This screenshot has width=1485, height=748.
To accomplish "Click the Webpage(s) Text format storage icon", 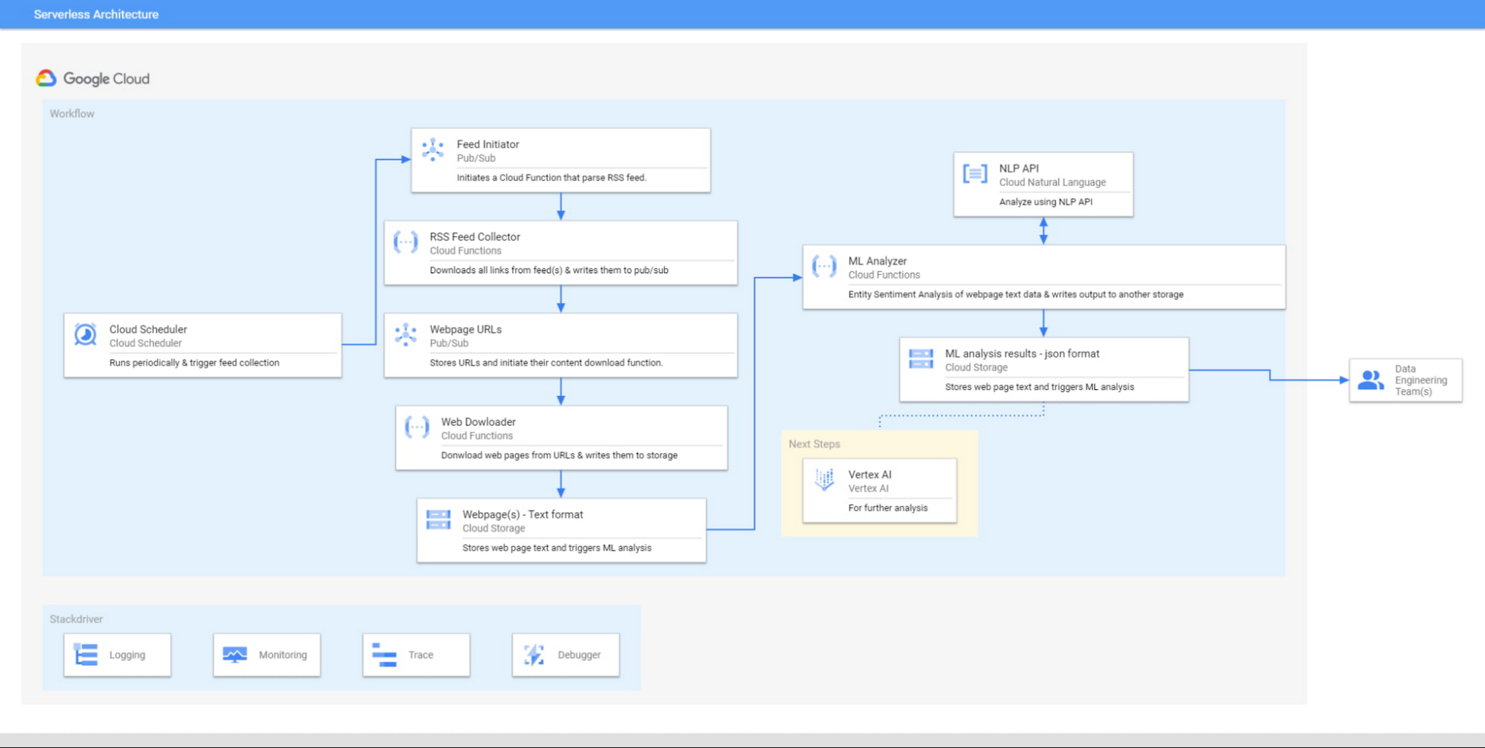I will (x=438, y=519).
